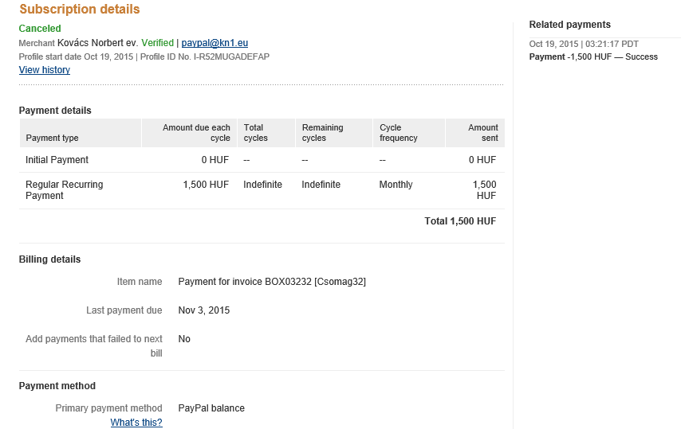Viewport: 681px width, 429px height.
Task: Click the green Verified merchant status
Action: click(x=157, y=42)
